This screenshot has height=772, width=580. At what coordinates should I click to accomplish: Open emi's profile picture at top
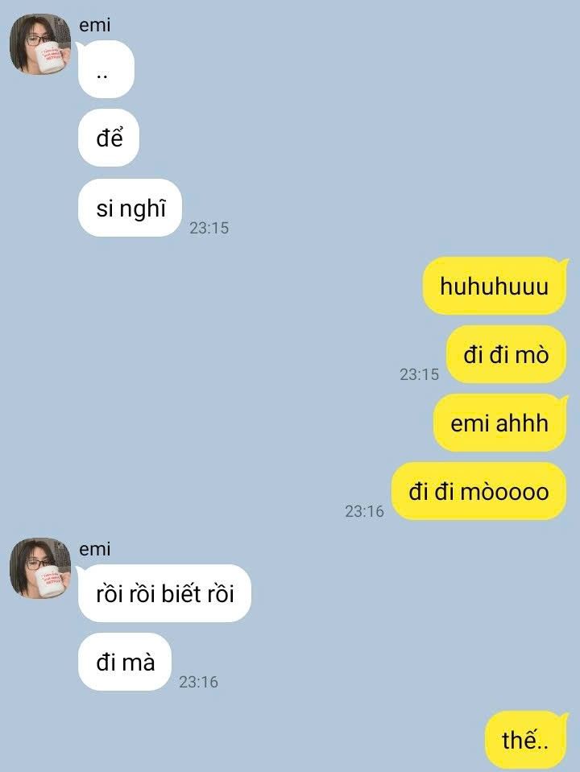[x=40, y=44]
